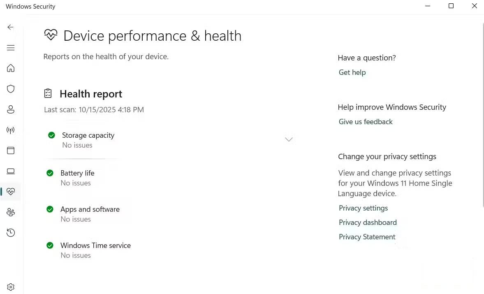
Task: Select the Windows Time service item
Action: pyautogui.click(x=95, y=245)
